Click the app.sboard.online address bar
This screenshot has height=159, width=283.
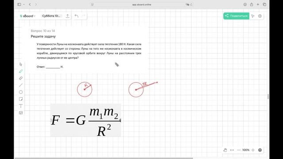pos(141,4)
